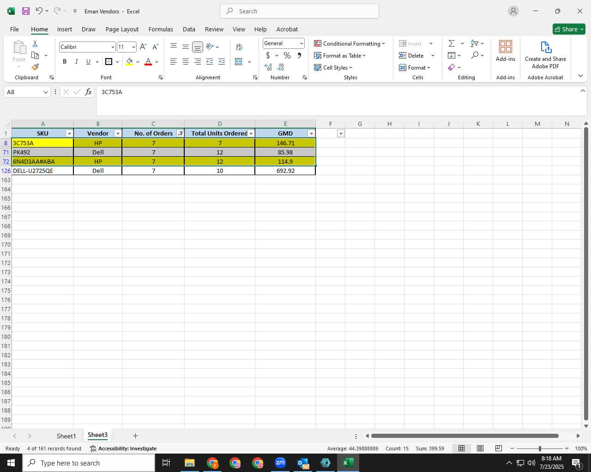Open the Data ribbon tab

(x=189, y=29)
